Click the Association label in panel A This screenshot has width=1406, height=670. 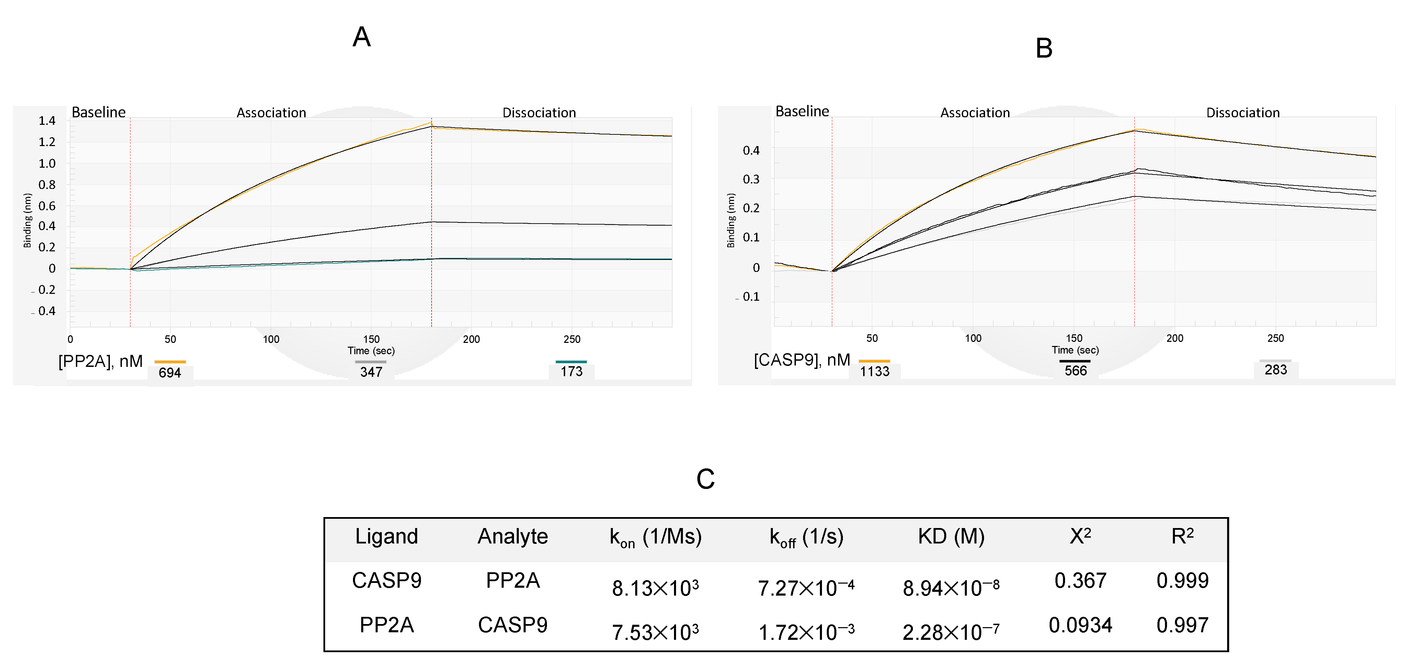pyautogui.click(x=271, y=113)
